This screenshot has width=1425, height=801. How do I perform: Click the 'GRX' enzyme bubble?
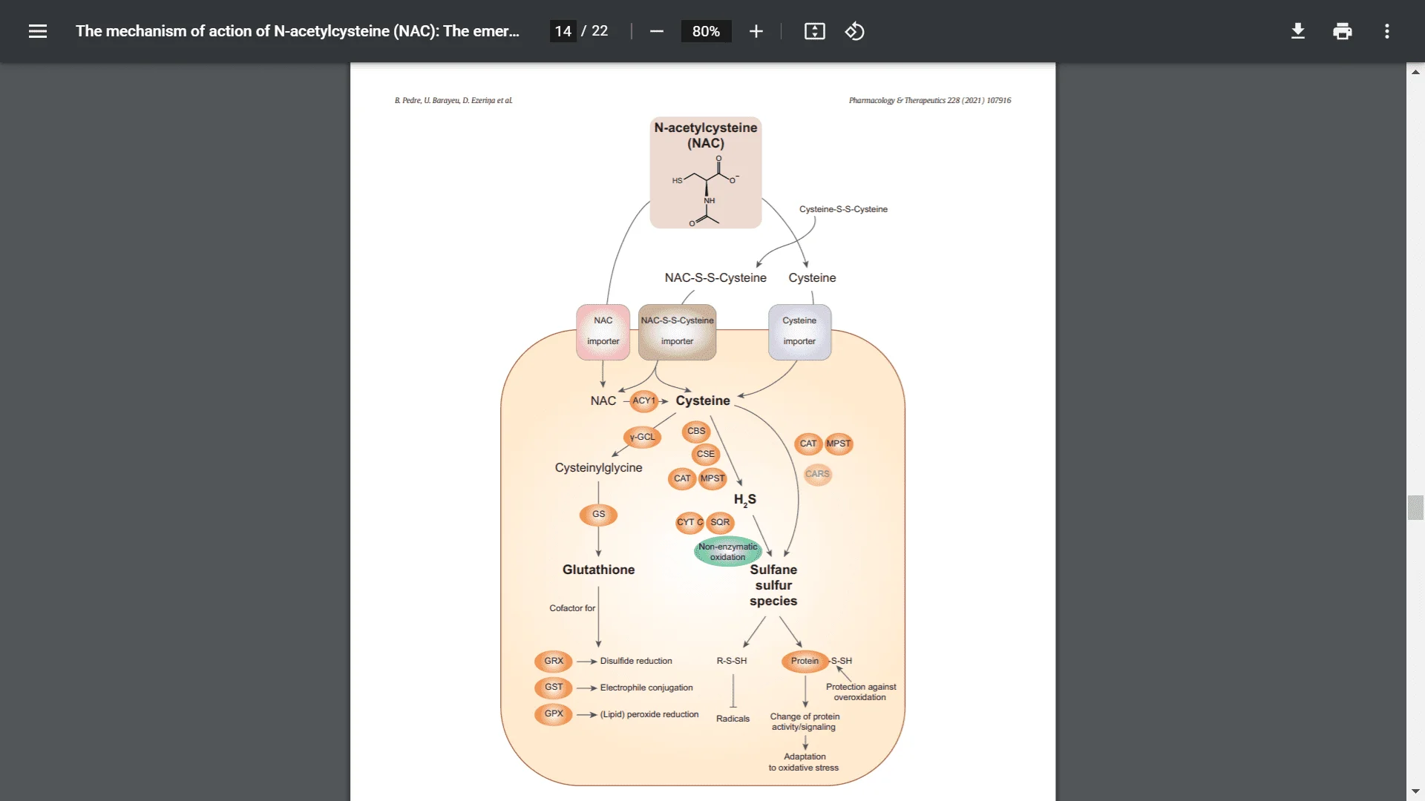pyautogui.click(x=554, y=661)
